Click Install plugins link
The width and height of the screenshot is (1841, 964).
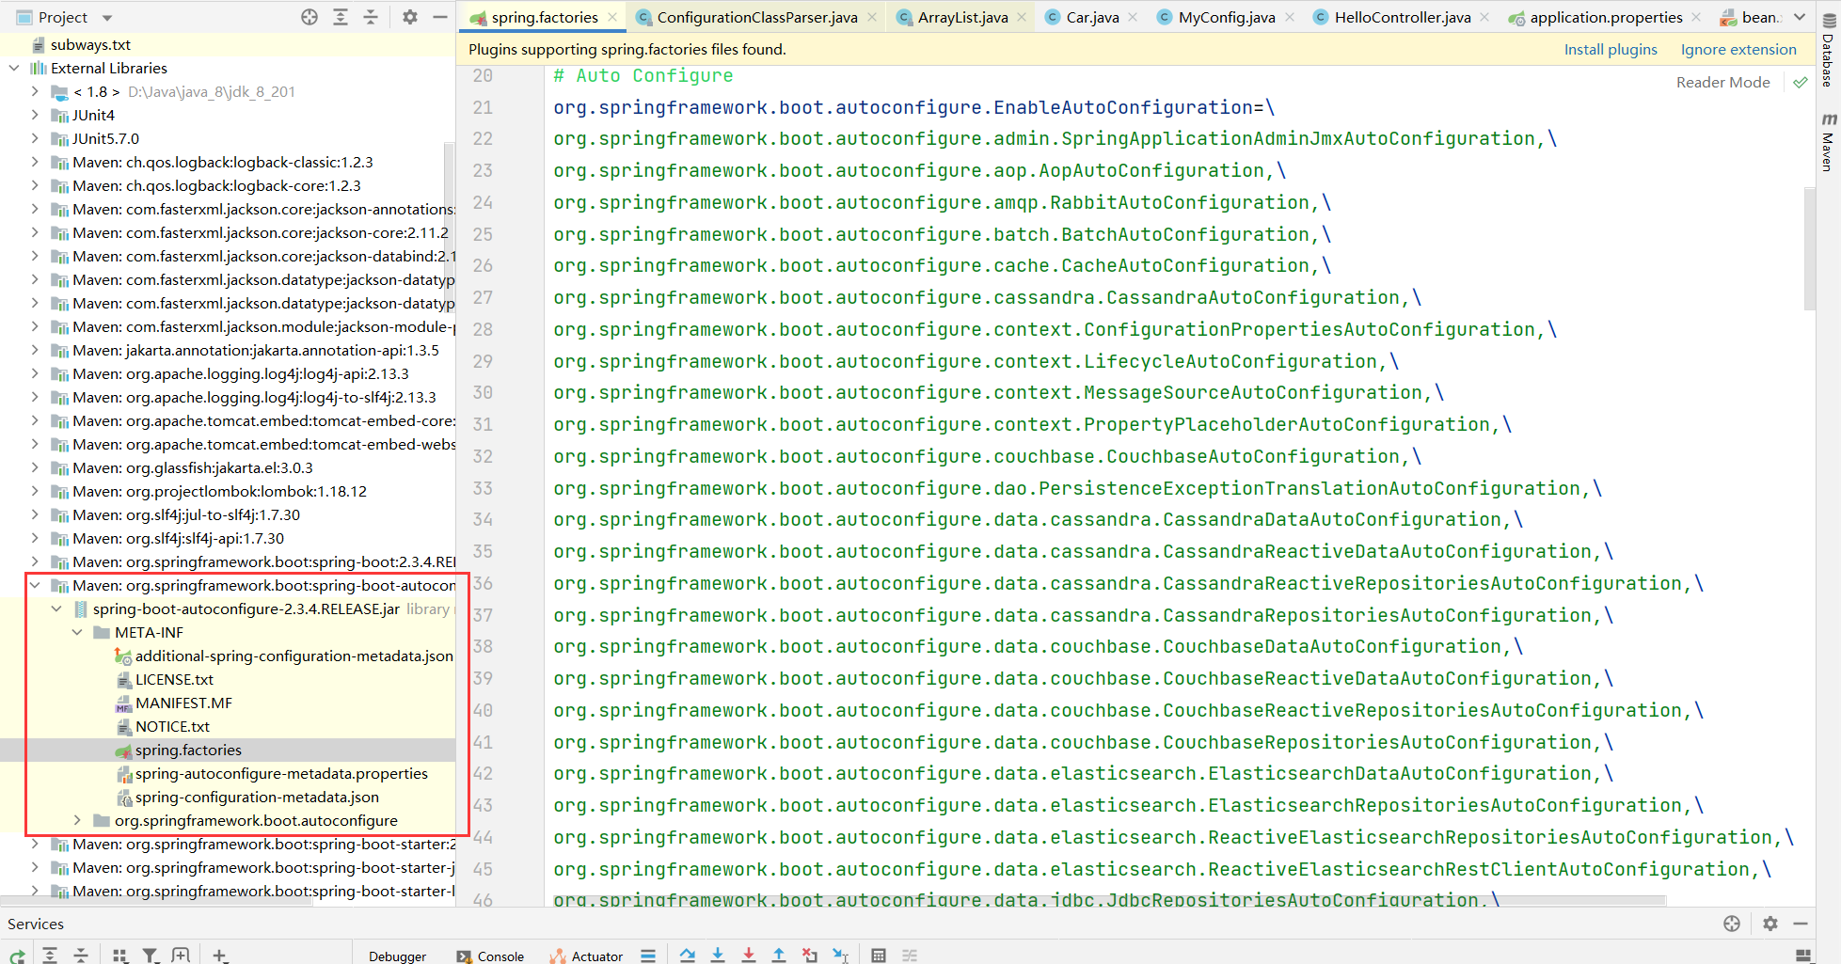tap(1611, 50)
